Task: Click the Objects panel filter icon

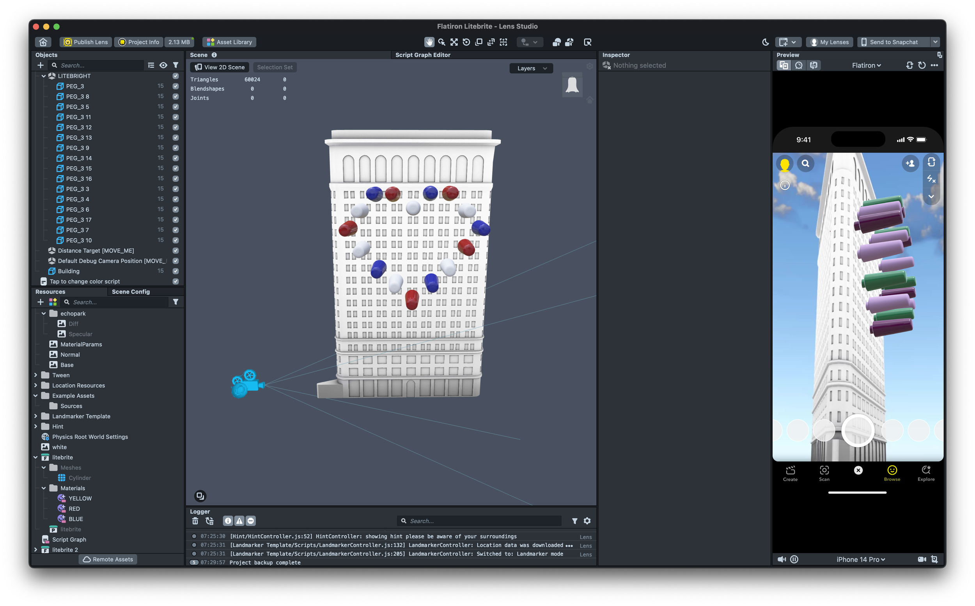Action: 175,66
